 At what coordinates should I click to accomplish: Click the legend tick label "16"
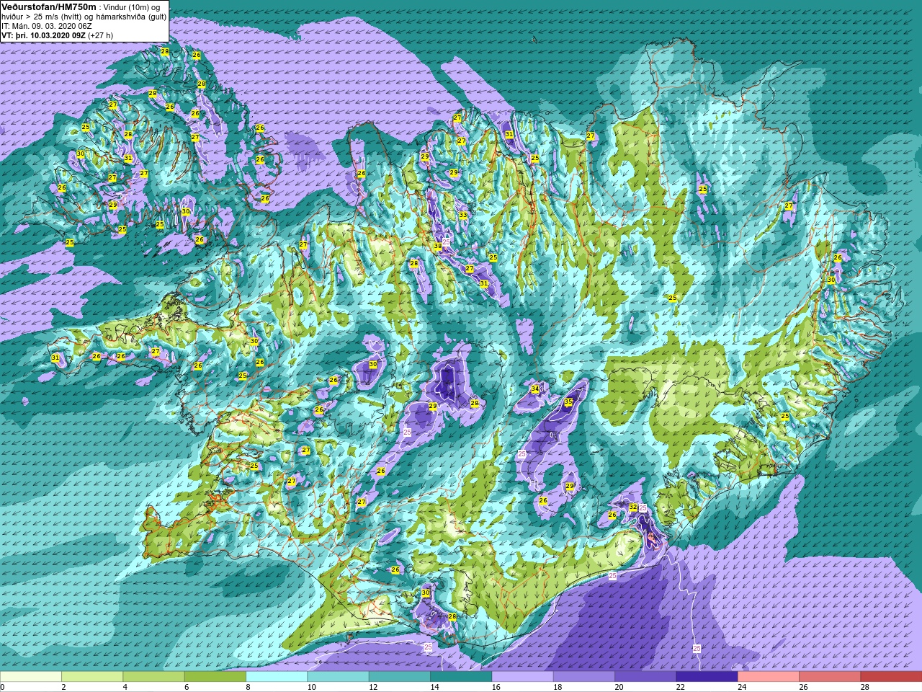[496, 687]
